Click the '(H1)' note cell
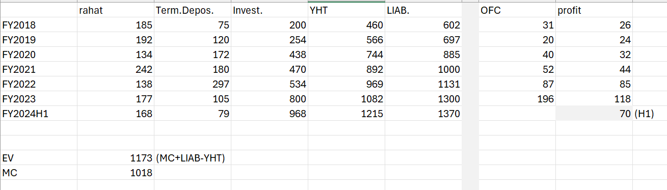 [x=650, y=114]
